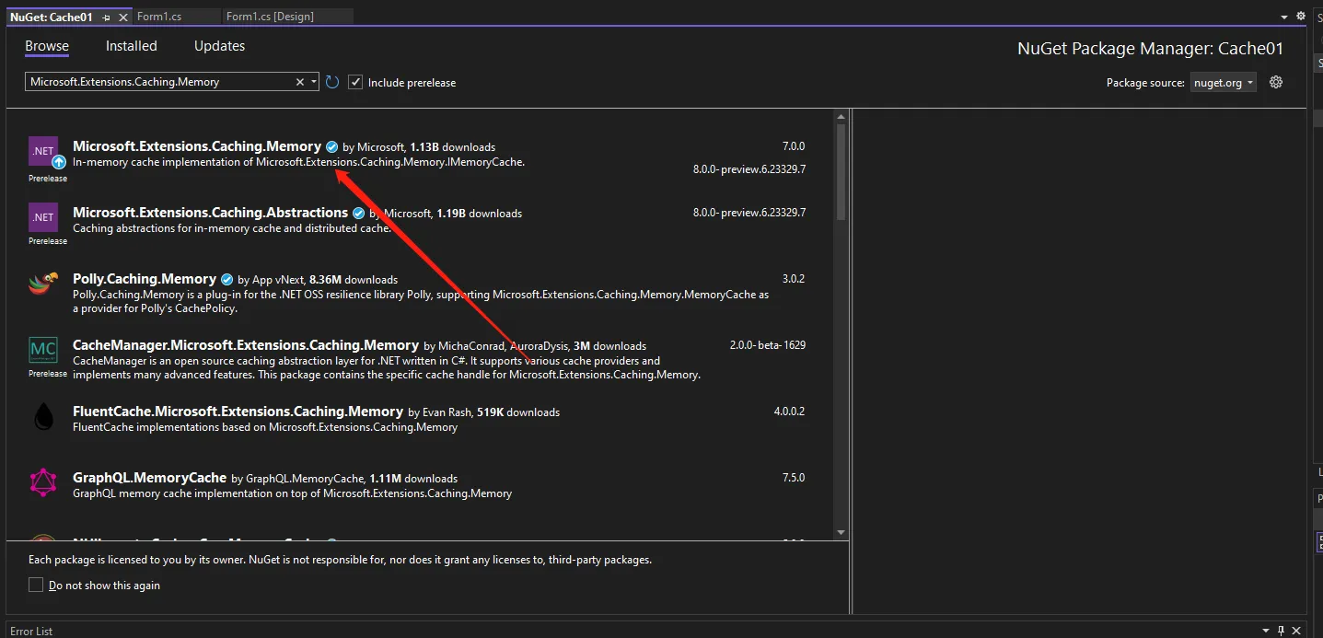Click the verified badge of Microsoft.Extensions.Caching.Memory
Screen dimensions: 1323x638
point(332,146)
